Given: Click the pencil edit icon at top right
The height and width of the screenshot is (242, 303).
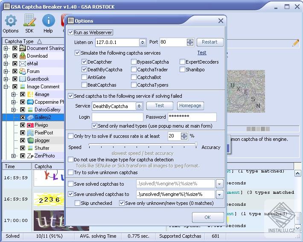Looking at the screenshot, I should [x=296, y=43].
